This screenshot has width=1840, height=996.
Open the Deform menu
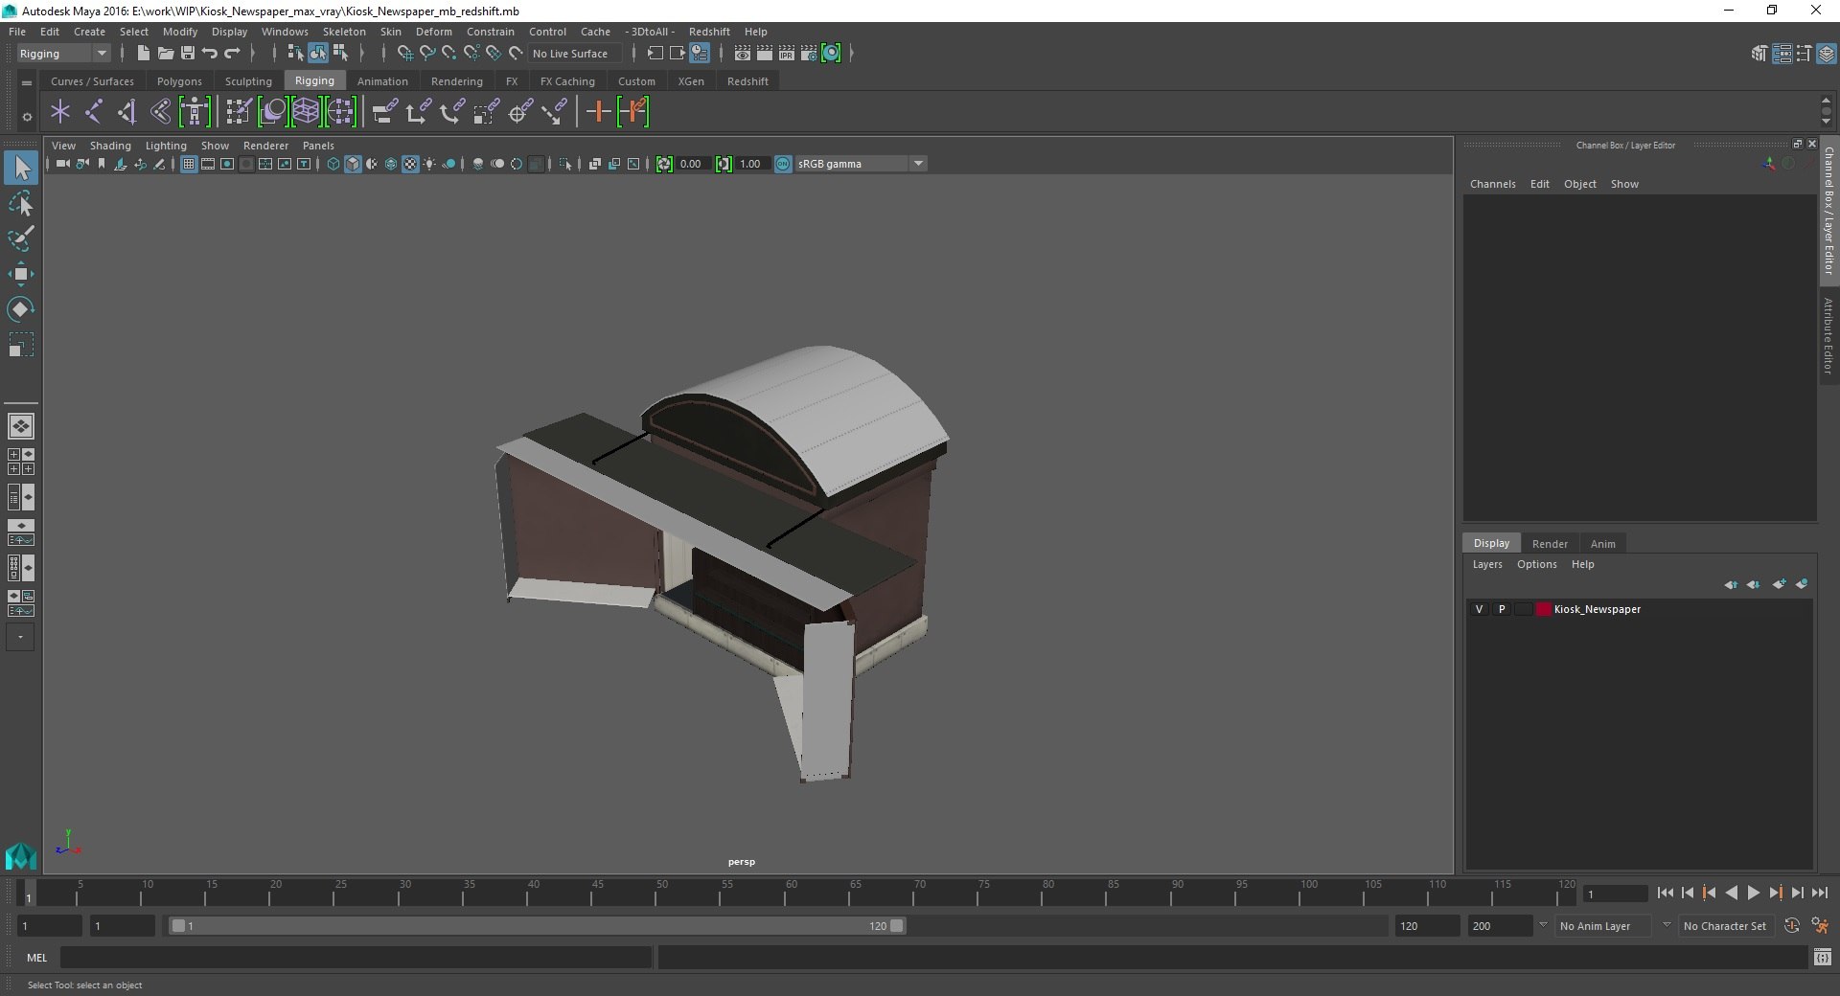(x=433, y=32)
